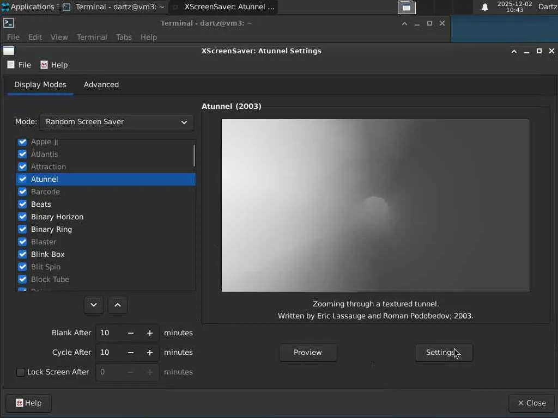This screenshot has height=418, width=558.
Task: Open the Applications menu in the top panel
Action: coord(29,7)
